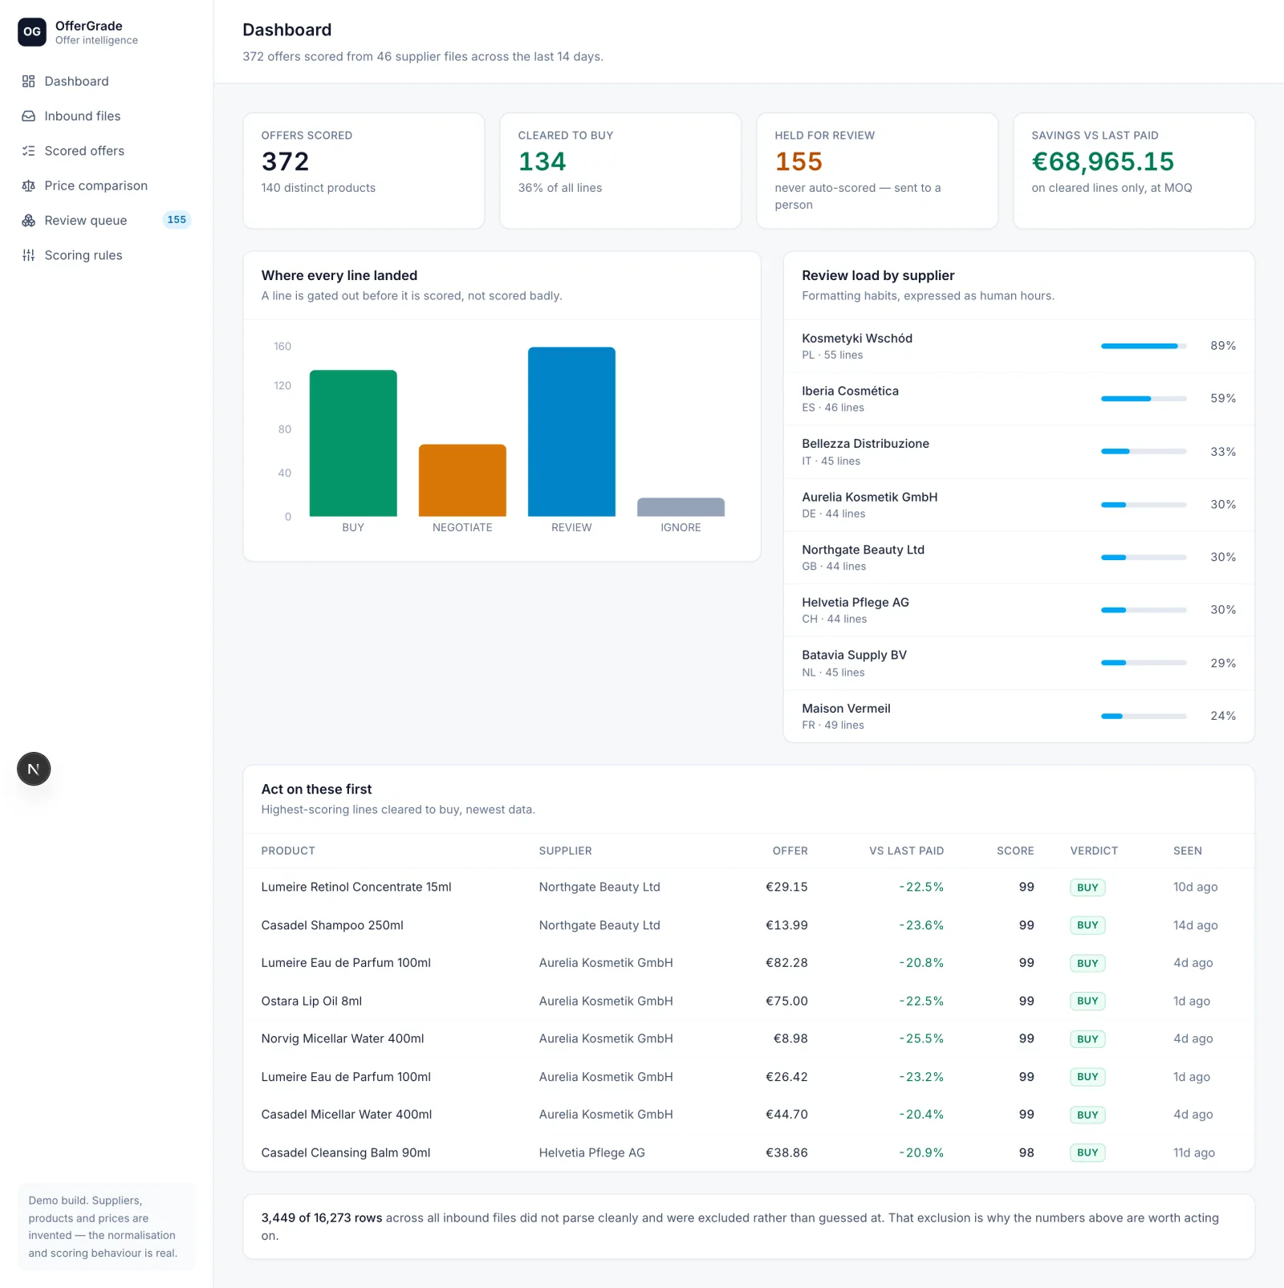Select Northgate Beauty Ltd in review load list
1284x1288 pixels.
click(863, 550)
